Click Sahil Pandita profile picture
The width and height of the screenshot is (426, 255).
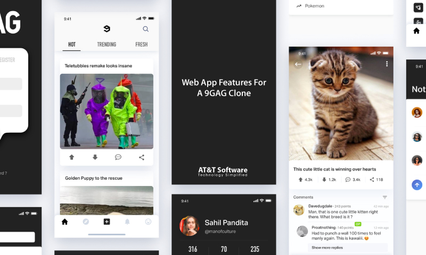(190, 226)
